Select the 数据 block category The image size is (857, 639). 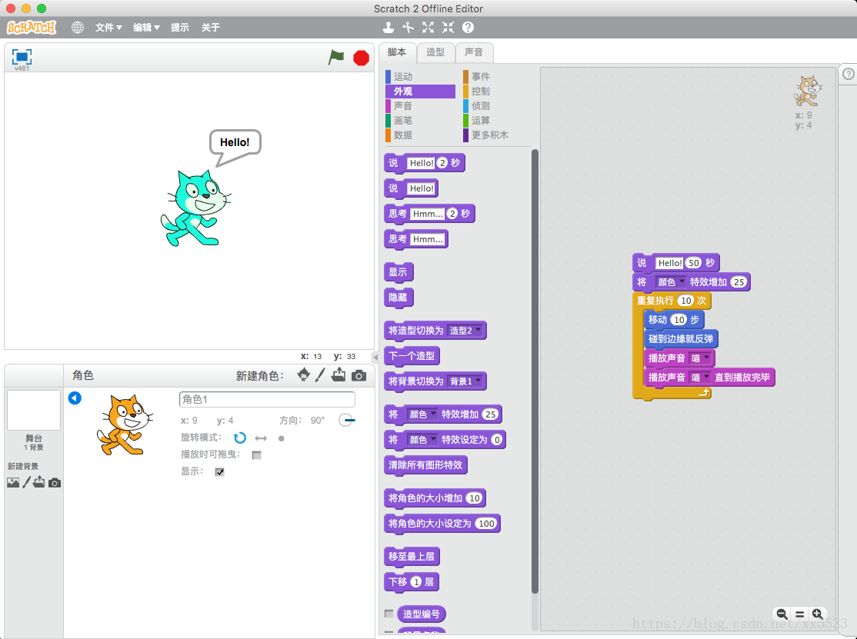coord(420,135)
